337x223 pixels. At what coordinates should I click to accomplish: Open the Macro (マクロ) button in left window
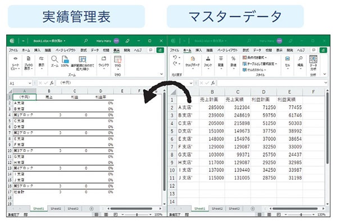click(117, 62)
